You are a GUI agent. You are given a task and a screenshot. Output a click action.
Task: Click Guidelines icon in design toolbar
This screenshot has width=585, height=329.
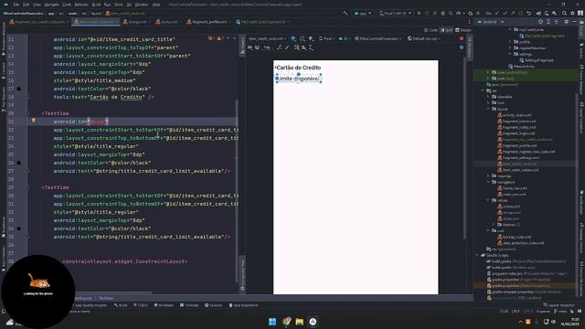[x=311, y=48]
